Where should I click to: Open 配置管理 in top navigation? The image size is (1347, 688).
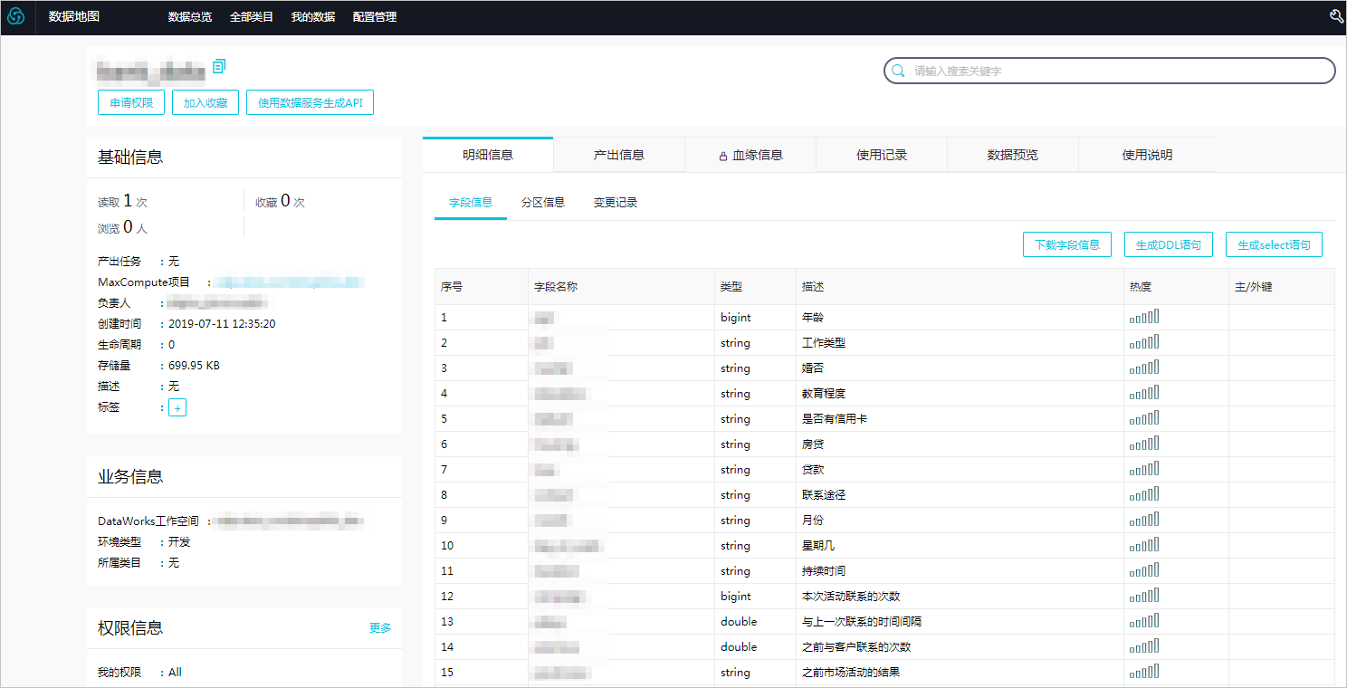click(375, 17)
